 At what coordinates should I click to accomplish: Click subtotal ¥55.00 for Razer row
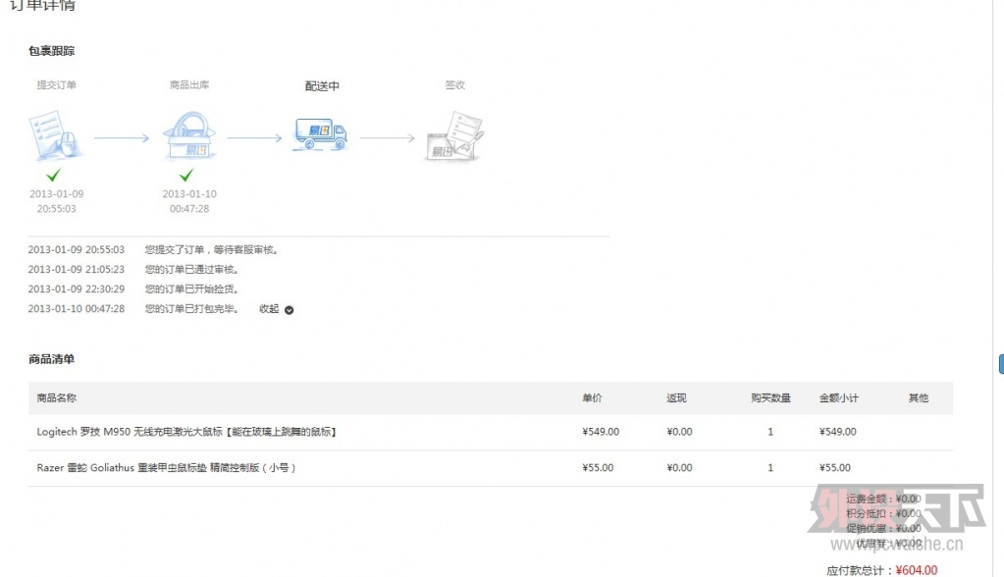[x=835, y=467]
